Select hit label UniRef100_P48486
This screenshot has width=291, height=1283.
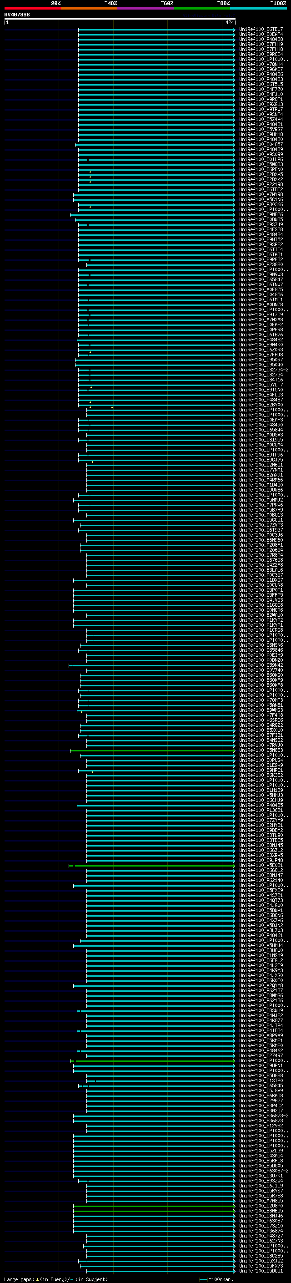[x=261, y=74]
